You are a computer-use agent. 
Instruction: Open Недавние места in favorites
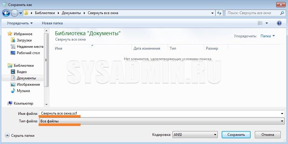pyautogui.click(x=30, y=47)
